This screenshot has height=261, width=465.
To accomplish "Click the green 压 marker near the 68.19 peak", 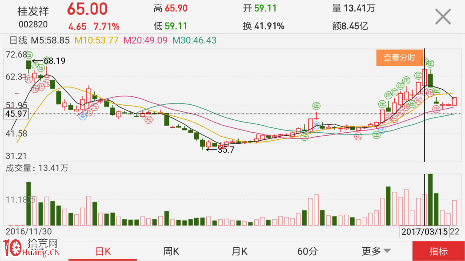I will click(35, 64).
